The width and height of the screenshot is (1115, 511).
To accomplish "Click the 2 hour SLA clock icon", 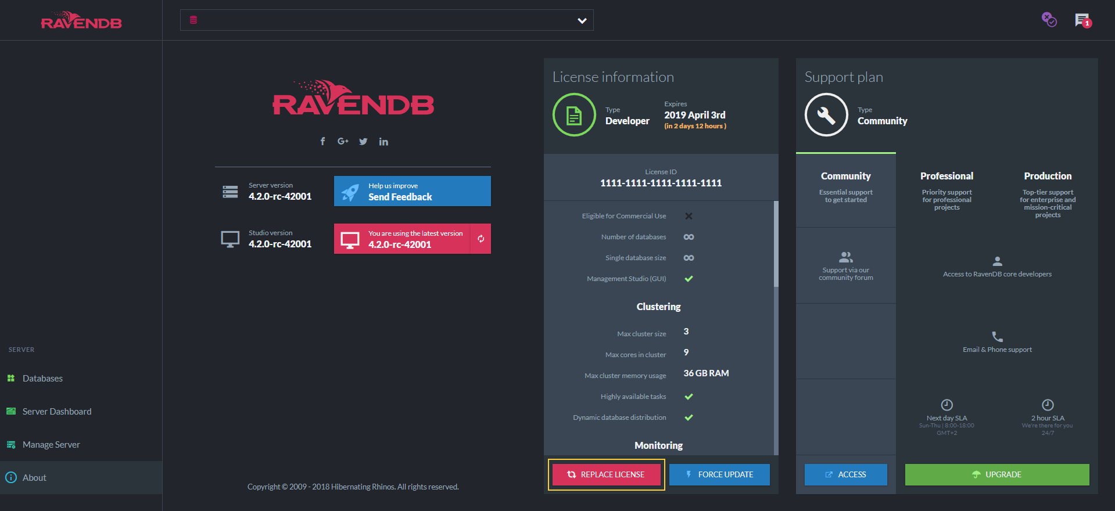I will [x=1048, y=405].
